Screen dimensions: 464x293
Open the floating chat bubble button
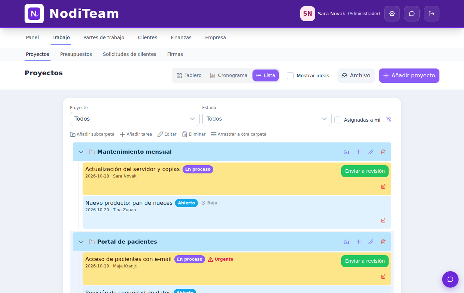tap(450, 279)
